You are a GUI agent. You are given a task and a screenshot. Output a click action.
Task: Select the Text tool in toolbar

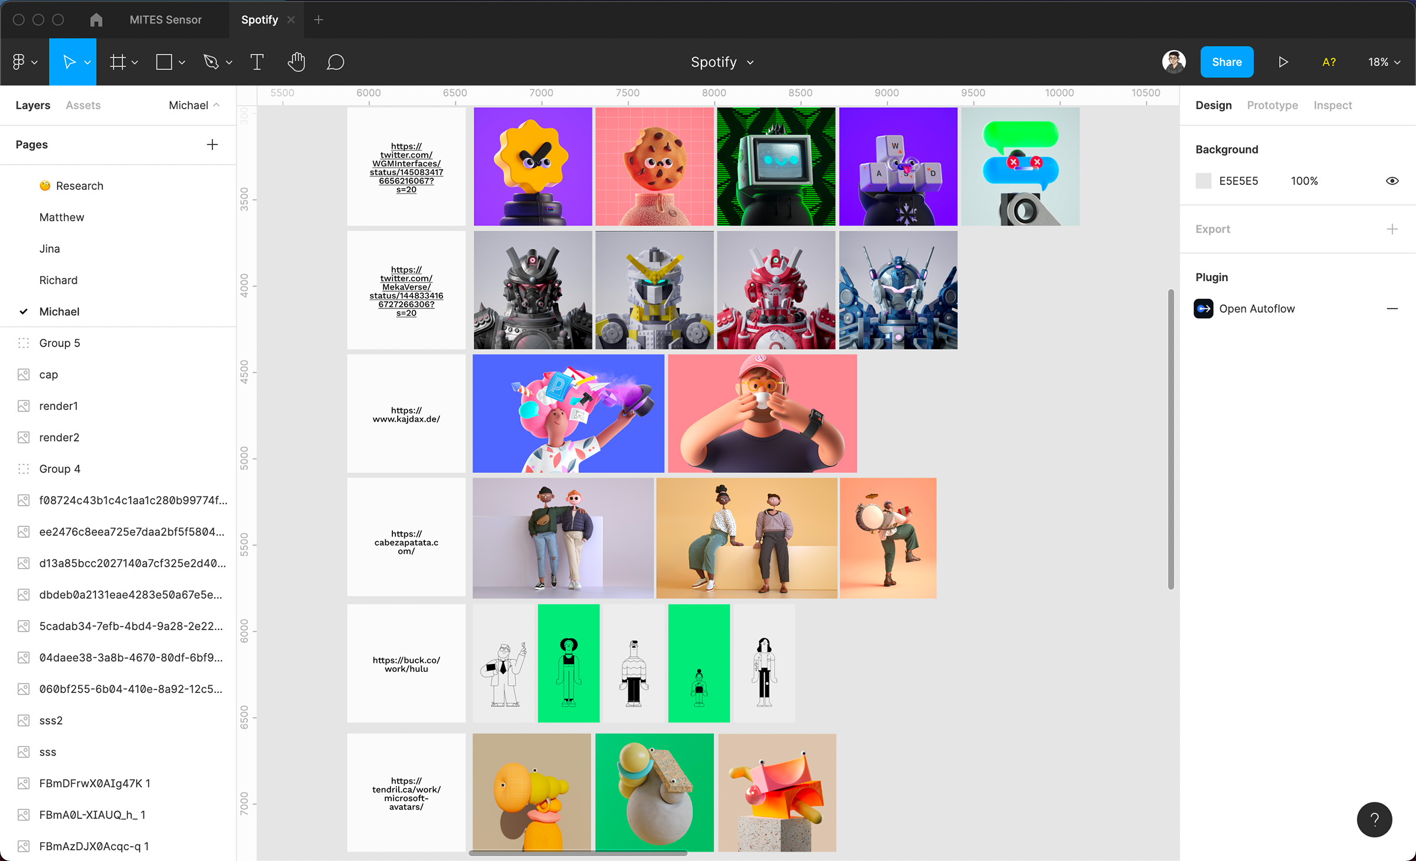coord(256,63)
